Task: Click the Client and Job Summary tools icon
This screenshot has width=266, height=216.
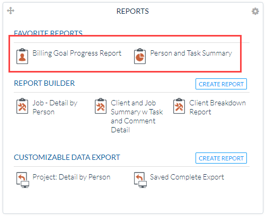Action: pos(101,106)
